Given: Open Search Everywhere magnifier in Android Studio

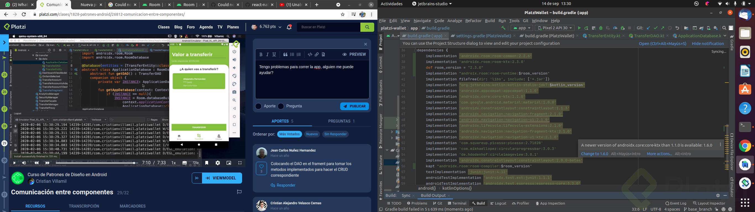Looking at the screenshot, I should click(x=724, y=28).
